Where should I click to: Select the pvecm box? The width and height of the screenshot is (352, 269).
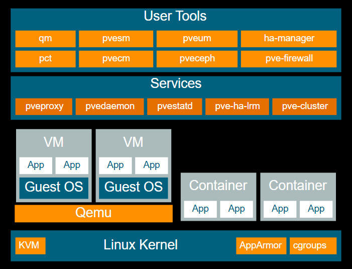coord(116,58)
